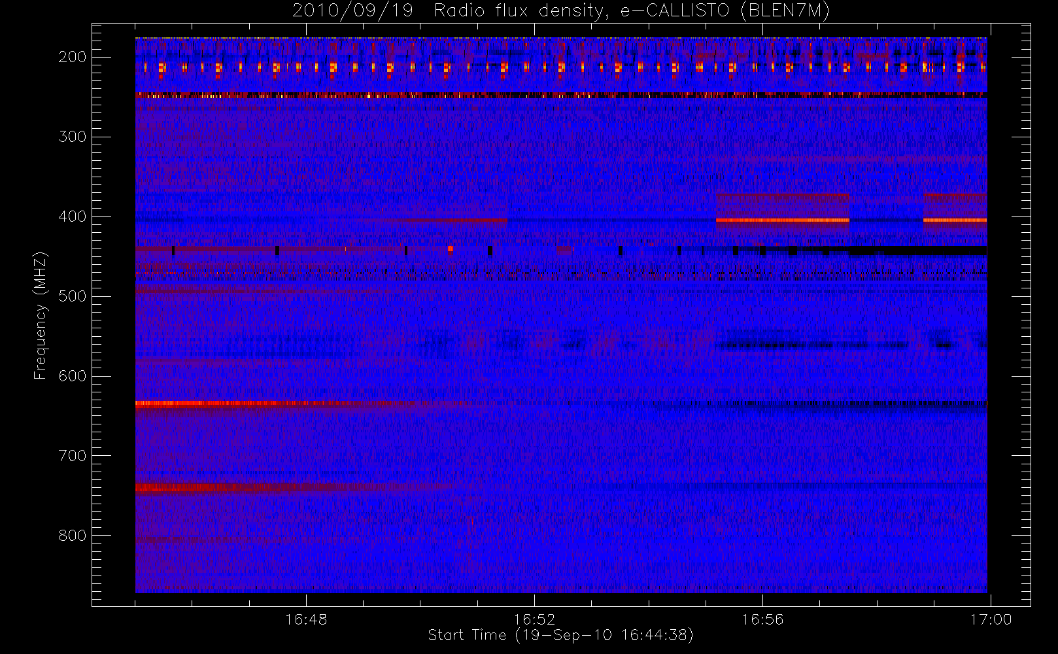This screenshot has height=654, width=1058.
Task: Select the 700 frequency tick label
Action: pos(73,456)
